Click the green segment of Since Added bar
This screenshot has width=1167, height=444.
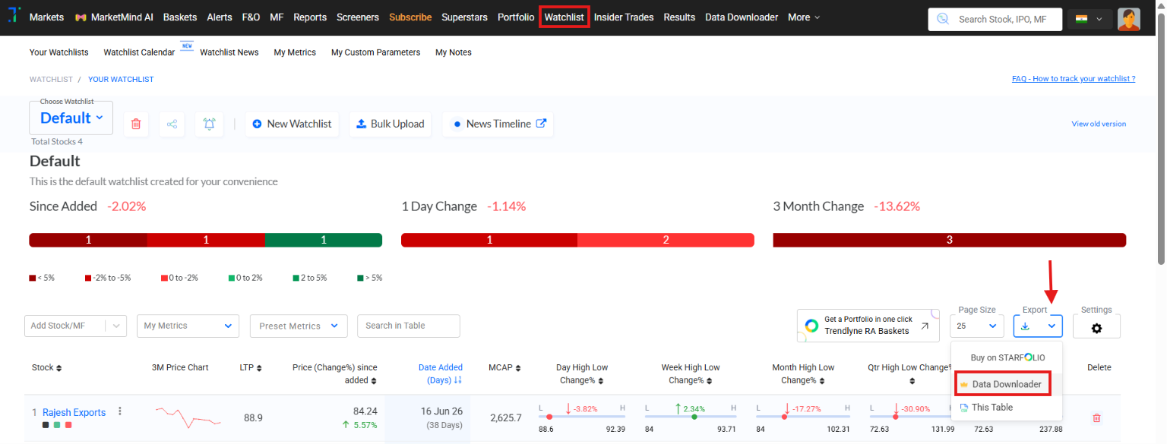click(x=324, y=240)
